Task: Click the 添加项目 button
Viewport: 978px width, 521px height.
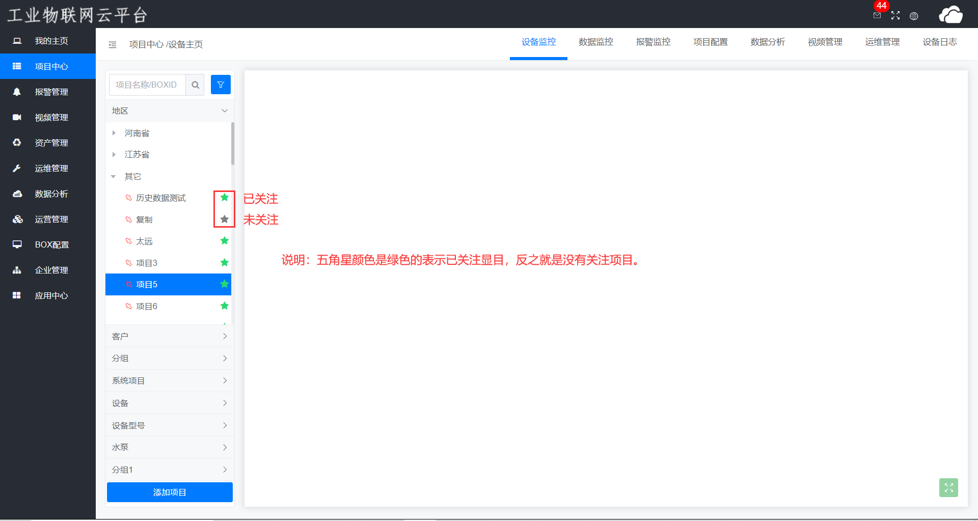Action: click(x=170, y=492)
